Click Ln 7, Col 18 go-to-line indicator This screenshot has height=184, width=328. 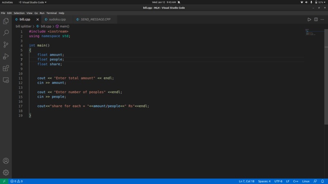point(247,181)
